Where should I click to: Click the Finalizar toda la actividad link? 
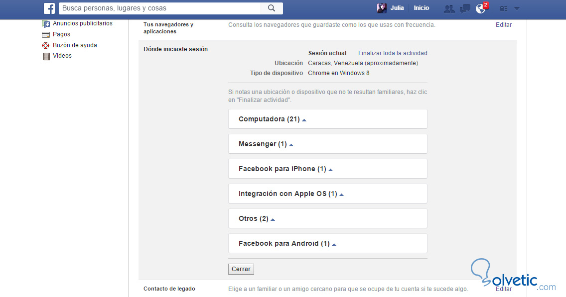(x=393, y=53)
